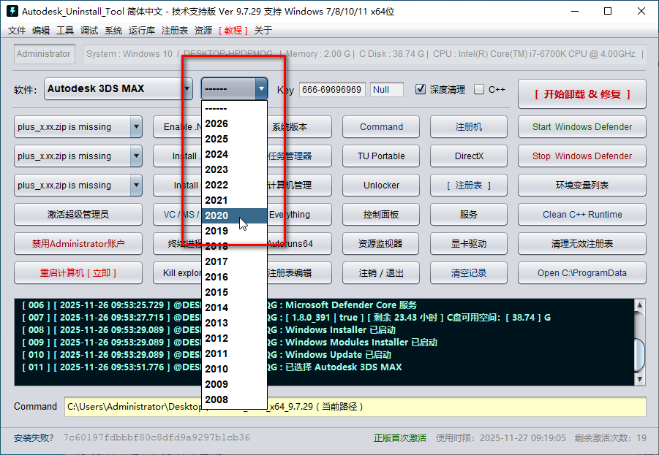Select version 2023 in the list

(x=234, y=169)
